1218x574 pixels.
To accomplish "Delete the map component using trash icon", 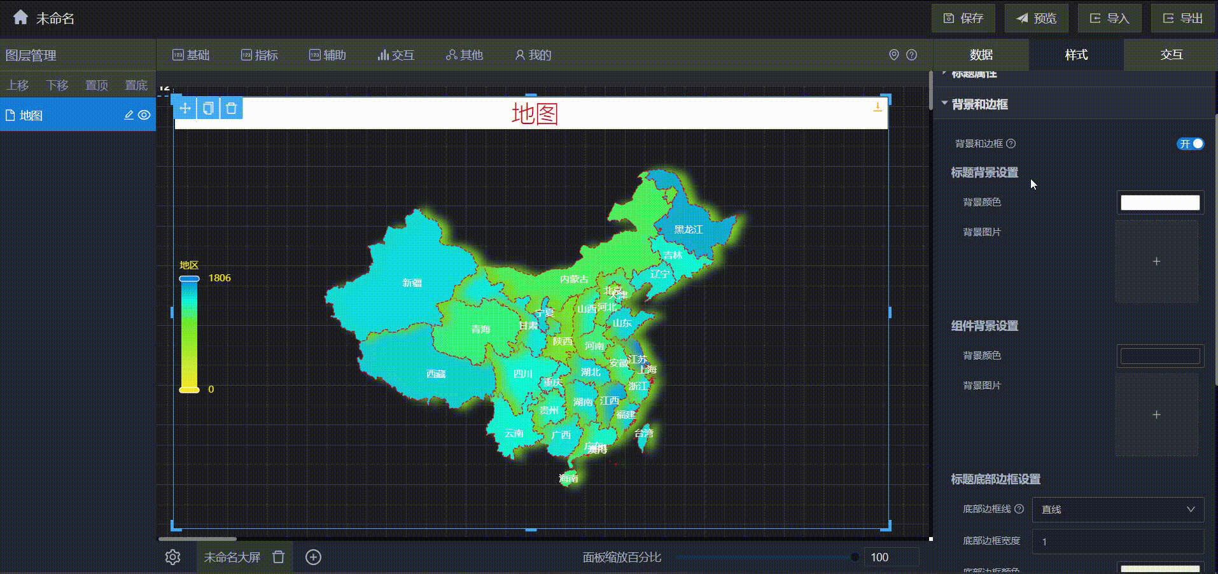I will click(231, 108).
